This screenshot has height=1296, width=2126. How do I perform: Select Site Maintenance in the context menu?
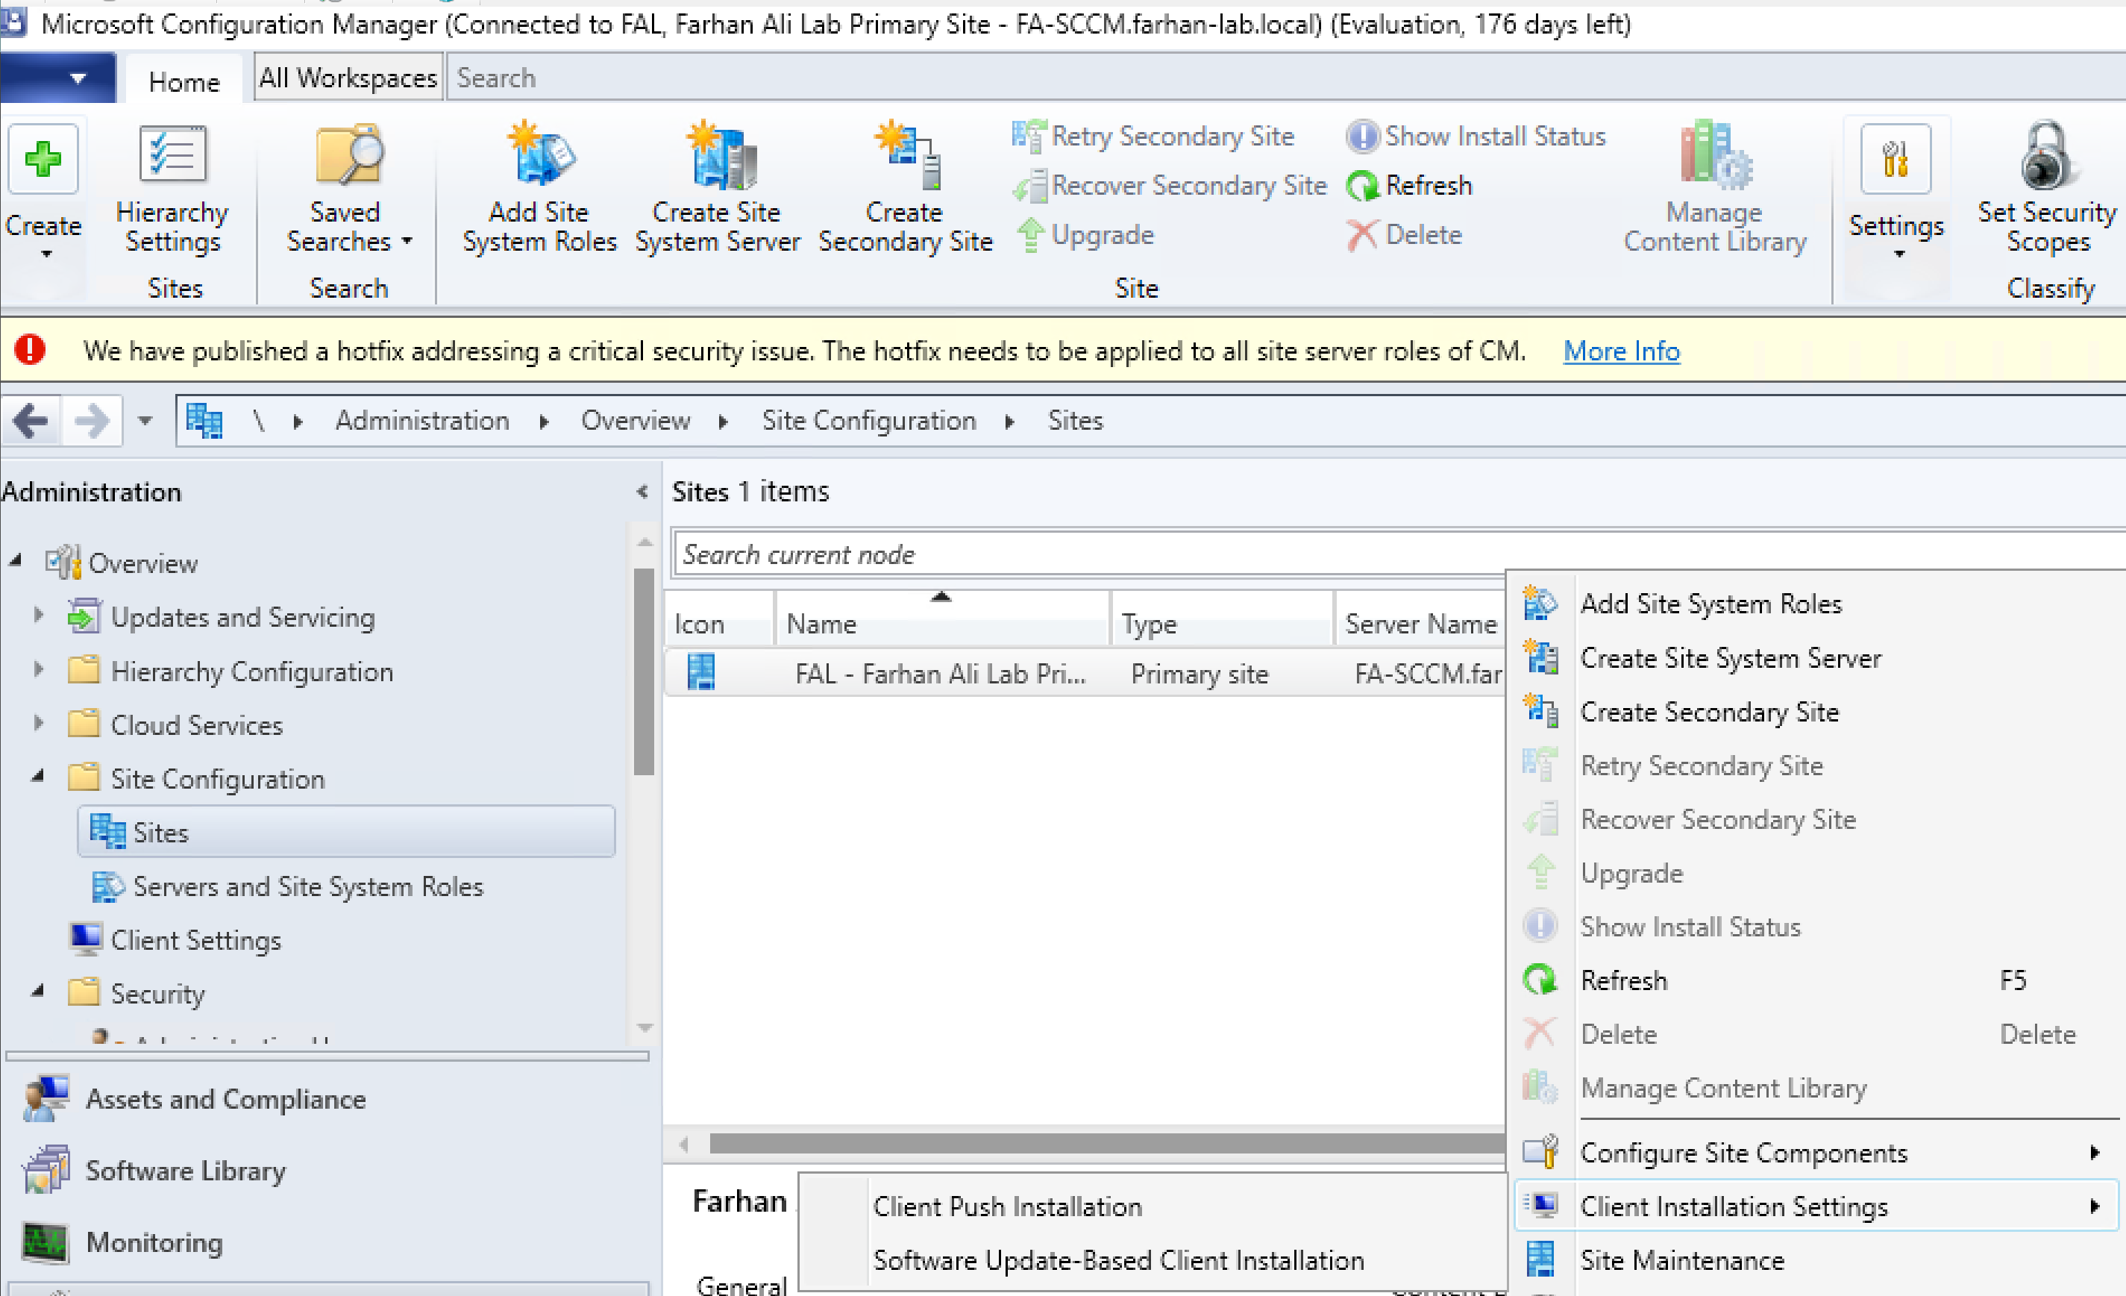click(1681, 1259)
